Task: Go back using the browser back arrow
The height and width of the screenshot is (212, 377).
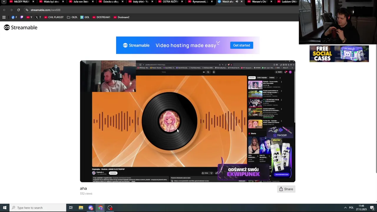Action: (x=4, y=10)
